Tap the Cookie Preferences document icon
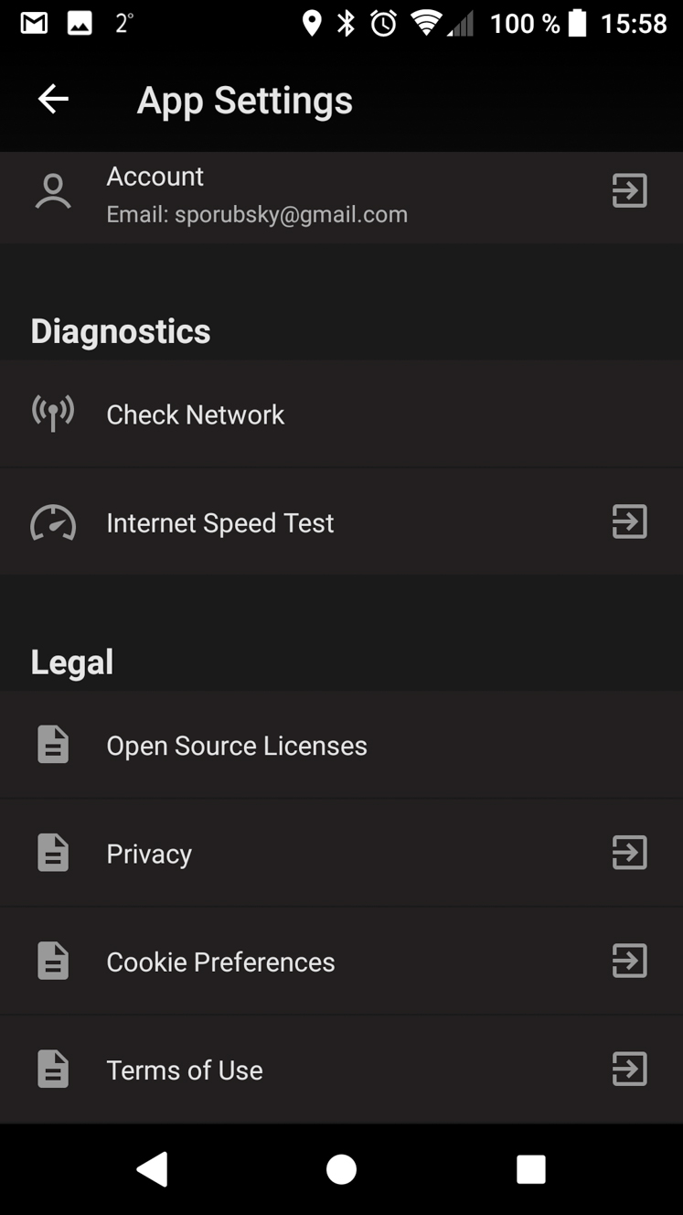Image resolution: width=683 pixels, height=1215 pixels. pos(53,961)
